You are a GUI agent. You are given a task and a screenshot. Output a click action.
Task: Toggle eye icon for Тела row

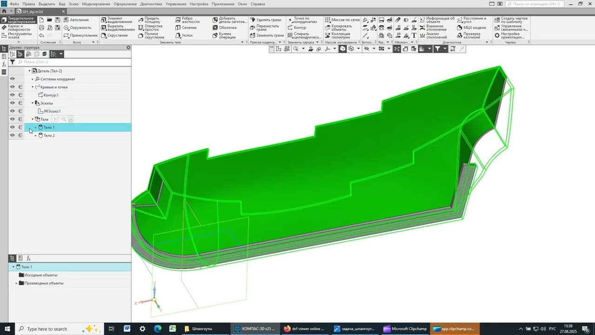tap(13, 119)
